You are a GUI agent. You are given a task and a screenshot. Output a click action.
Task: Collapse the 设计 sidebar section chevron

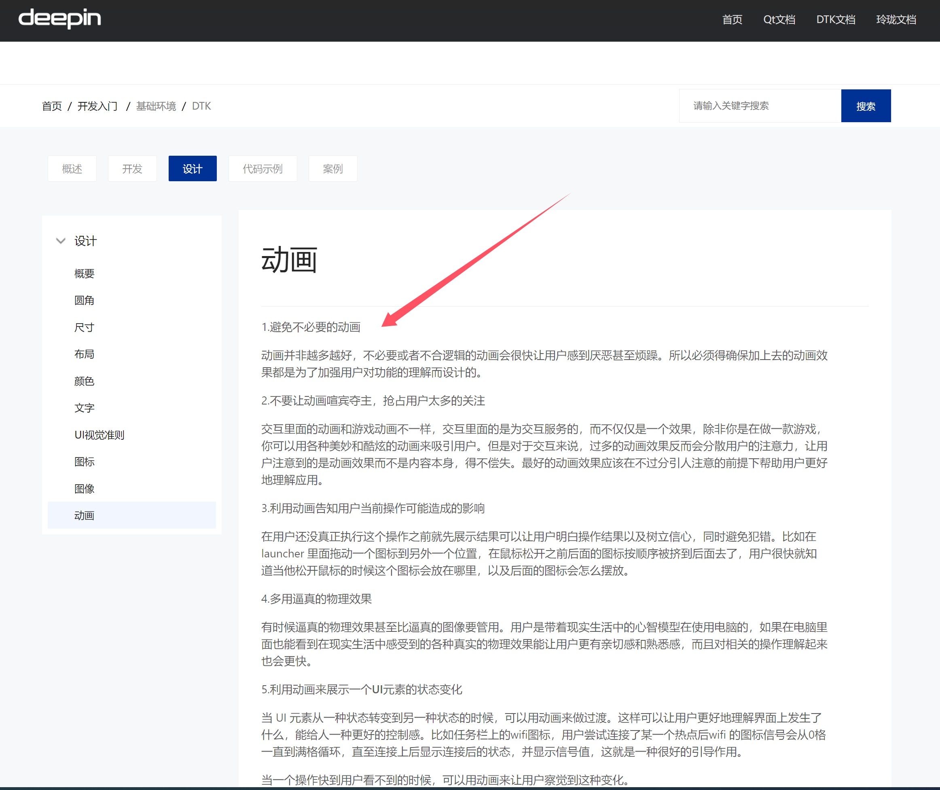(x=61, y=241)
